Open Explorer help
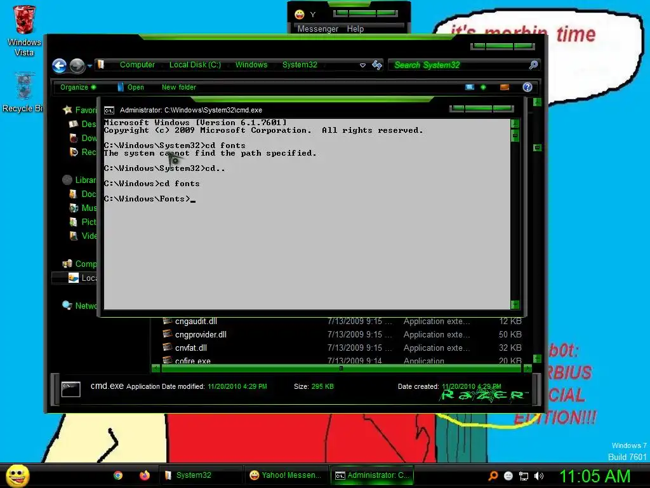Viewport: 650px width, 488px height. click(527, 87)
